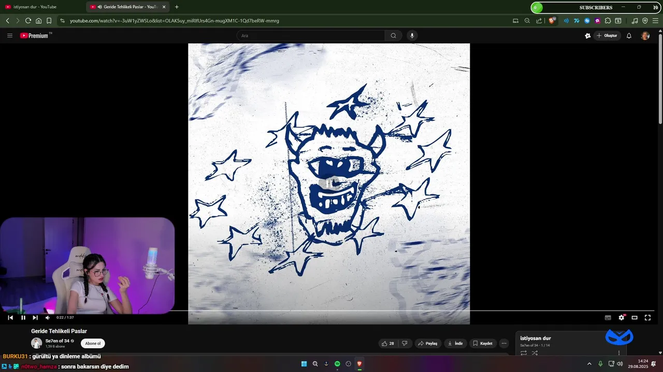Open Se7en of 34 channel avatar
Screen dimensions: 663x372
click(x=36, y=343)
